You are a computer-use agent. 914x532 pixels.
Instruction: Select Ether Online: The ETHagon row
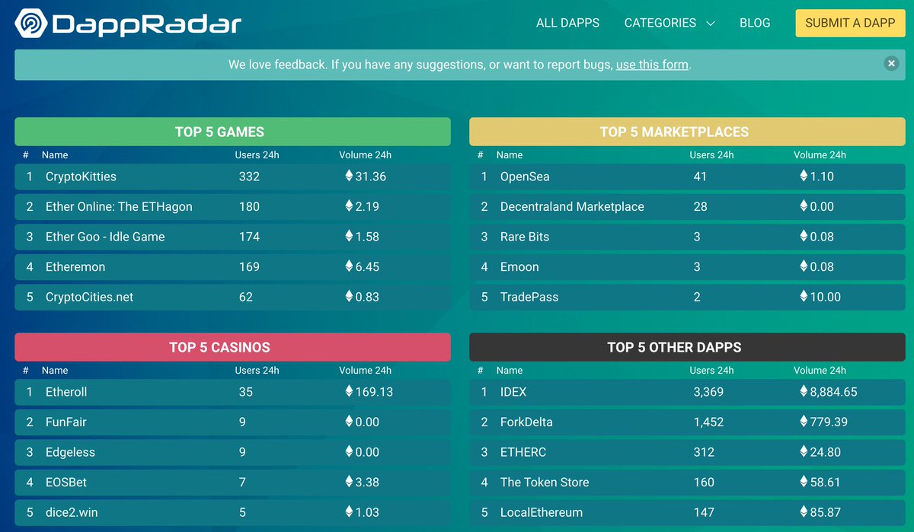232,206
